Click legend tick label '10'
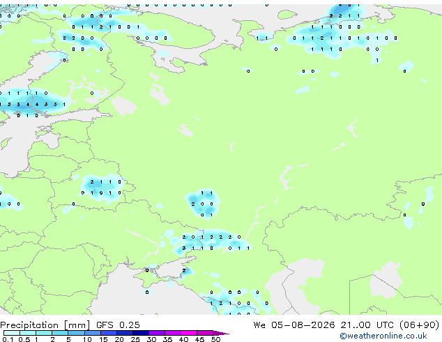 pos(87,339)
